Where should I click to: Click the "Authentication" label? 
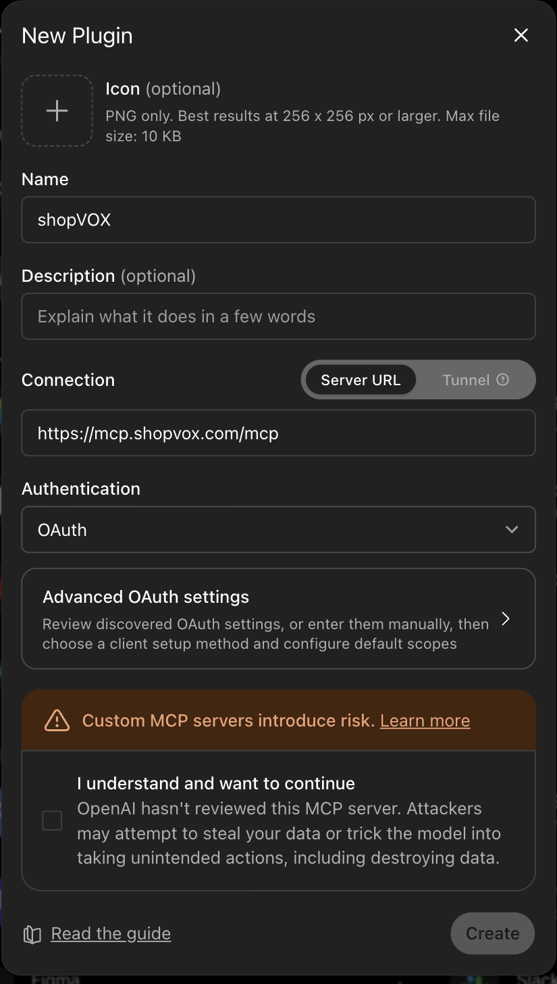click(81, 489)
